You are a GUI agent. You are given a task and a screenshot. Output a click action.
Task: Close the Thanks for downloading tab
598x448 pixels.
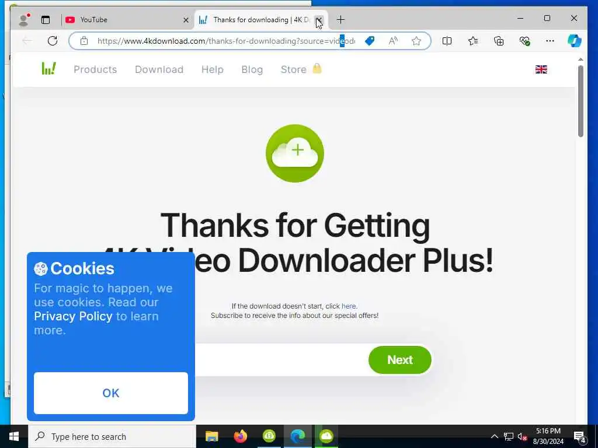click(319, 20)
